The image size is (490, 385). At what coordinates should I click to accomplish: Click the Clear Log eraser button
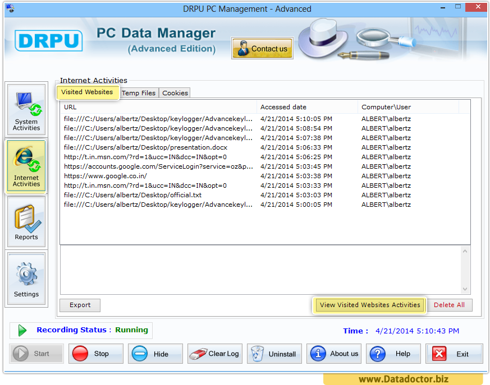click(x=214, y=354)
